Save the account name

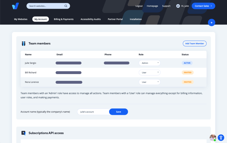coord(118,112)
